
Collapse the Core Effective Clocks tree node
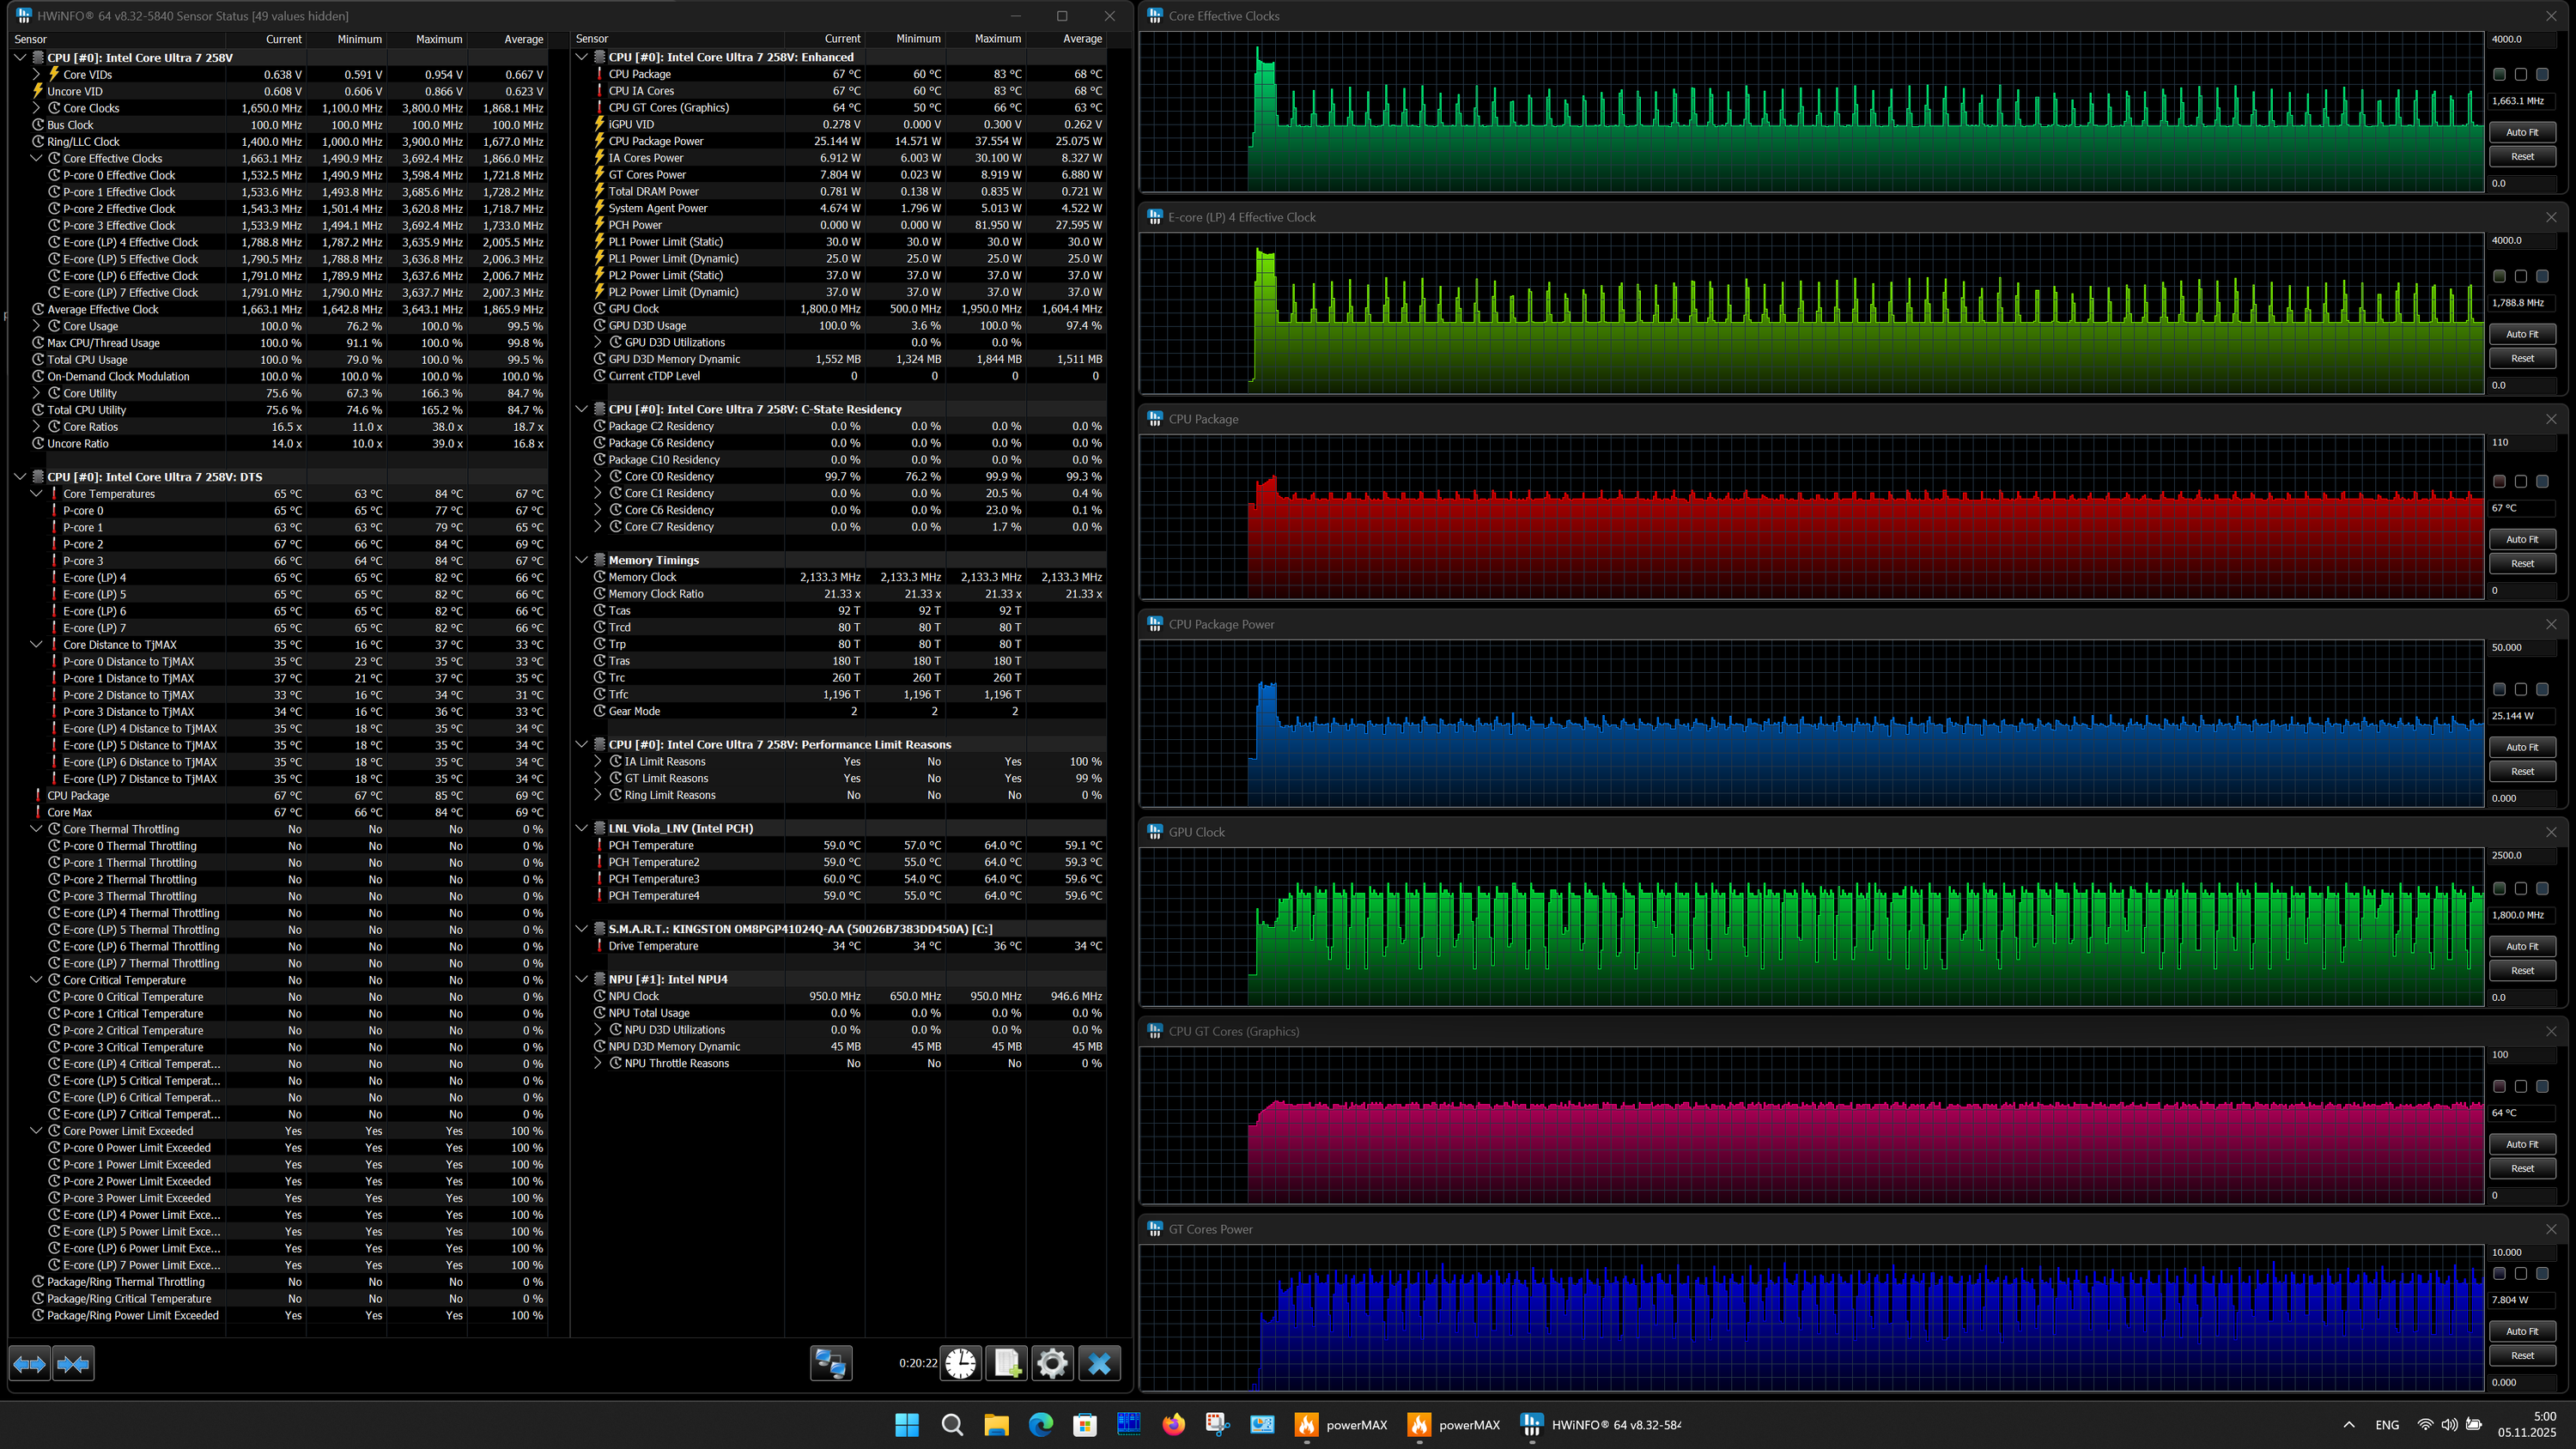tap(37, 158)
